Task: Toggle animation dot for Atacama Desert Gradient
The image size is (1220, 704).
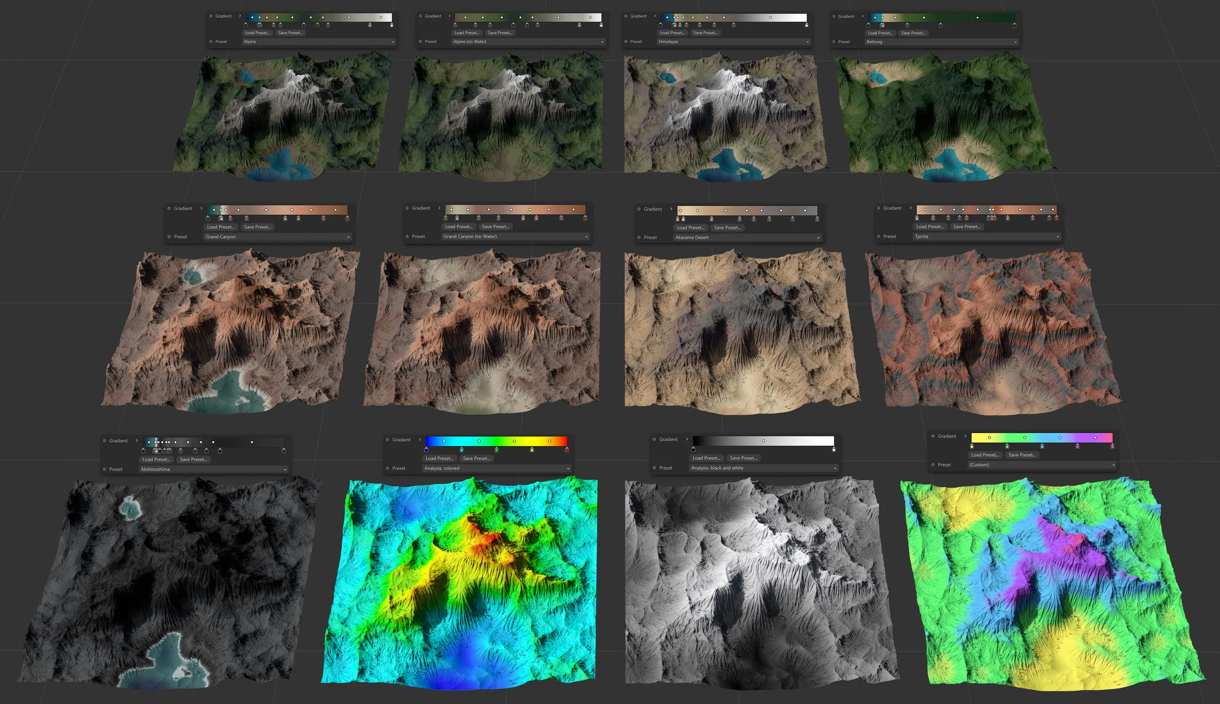Action: click(x=639, y=209)
